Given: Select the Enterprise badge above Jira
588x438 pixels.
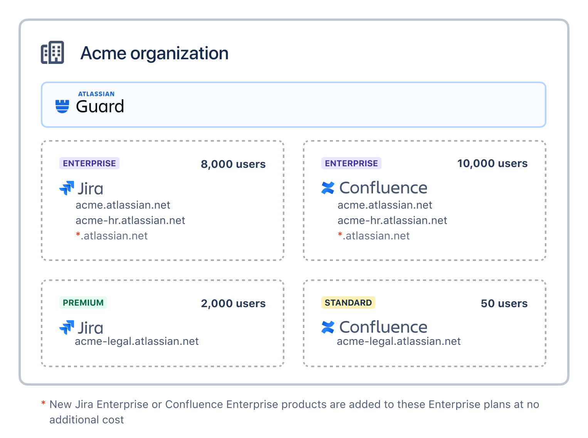Looking at the screenshot, I should click(89, 163).
